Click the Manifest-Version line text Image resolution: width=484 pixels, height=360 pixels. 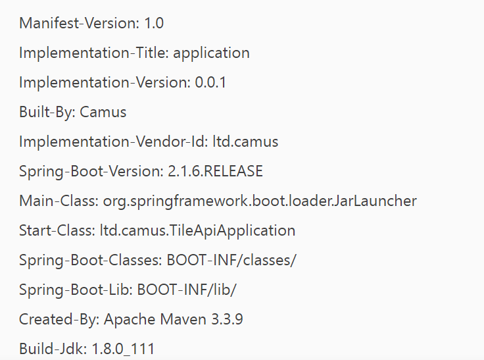(91, 24)
